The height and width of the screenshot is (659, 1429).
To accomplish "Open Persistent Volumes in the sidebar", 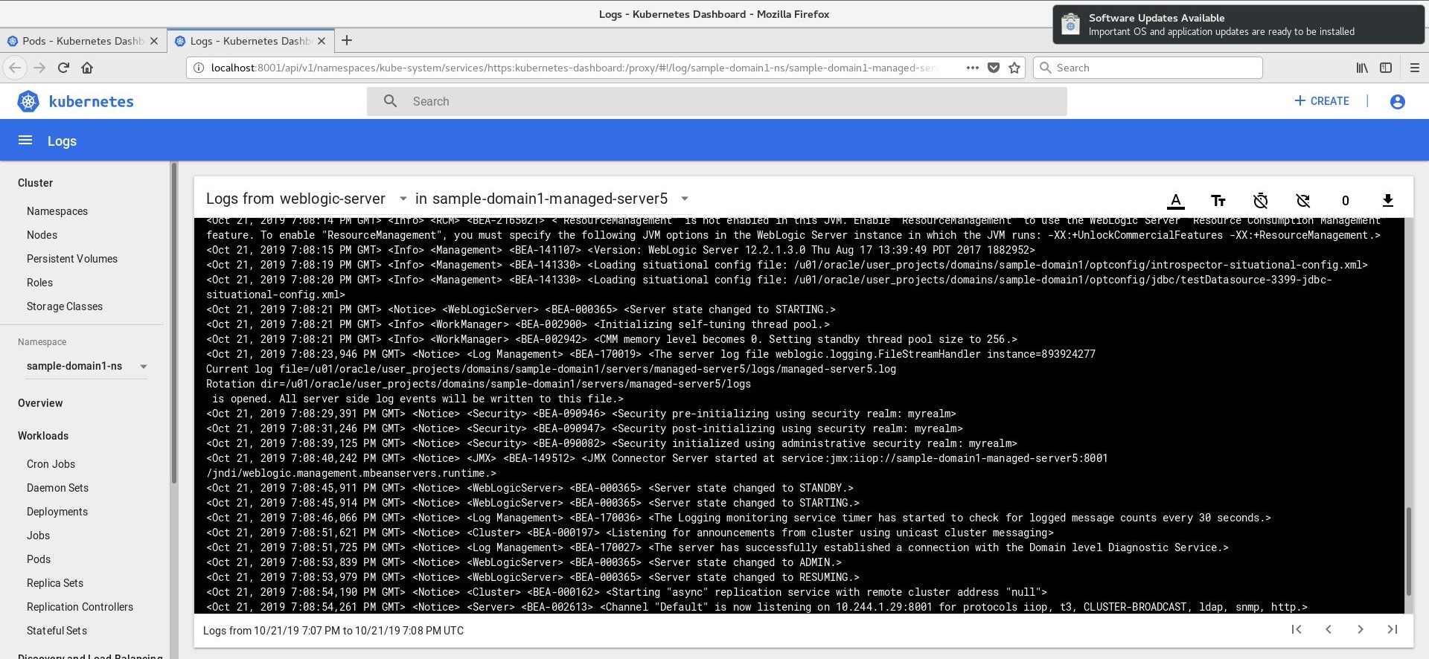I will point(72,259).
